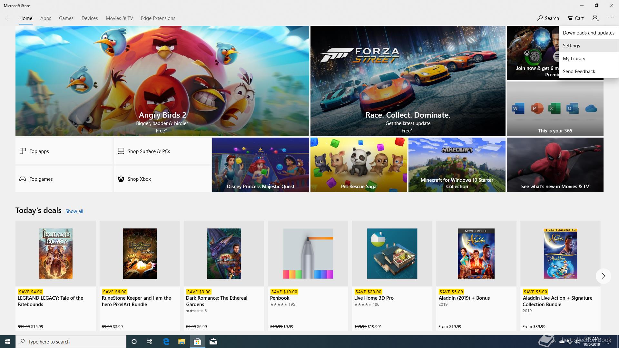Click the clock showing 10/5/2019
619x348 pixels.
pyautogui.click(x=592, y=342)
